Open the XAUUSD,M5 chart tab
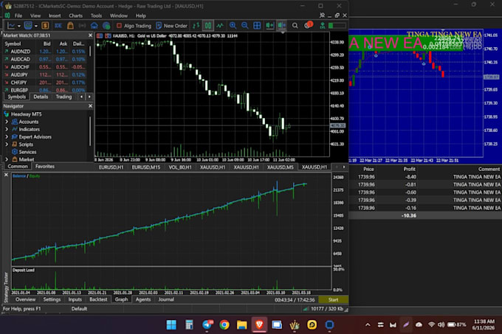Image resolution: width=502 pixels, height=334 pixels. point(280,167)
